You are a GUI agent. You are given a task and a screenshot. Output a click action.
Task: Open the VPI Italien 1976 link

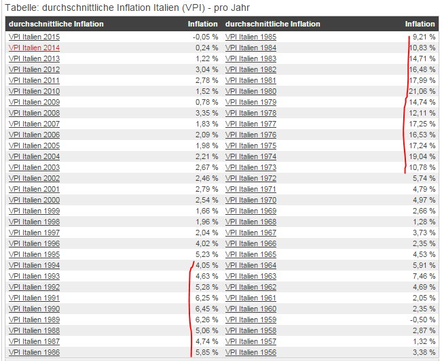click(251, 135)
